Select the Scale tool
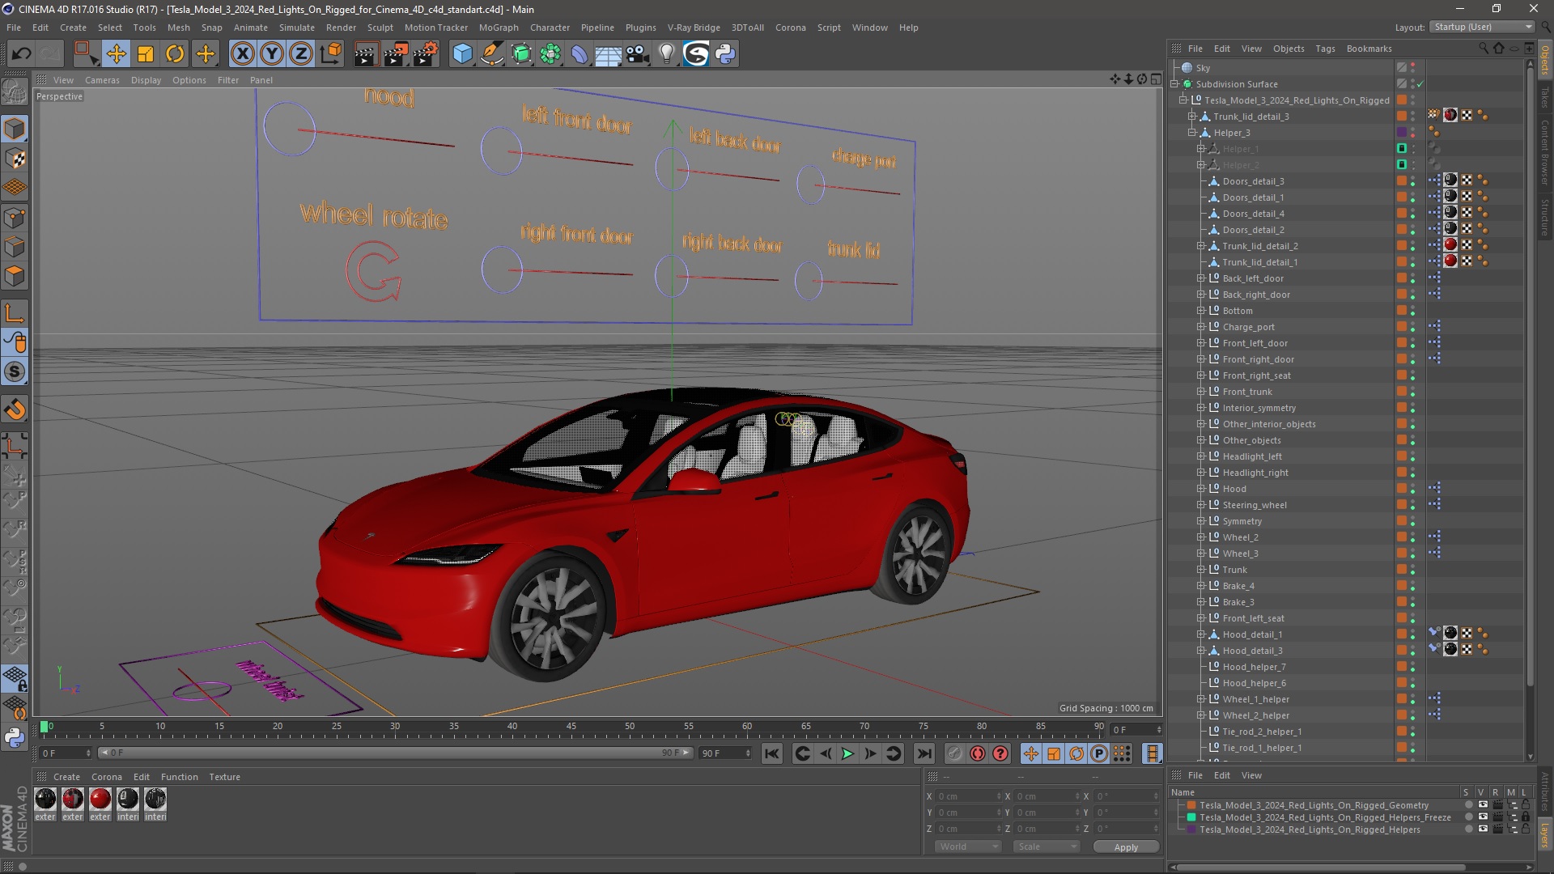1554x874 pixels. coord(146,54)
